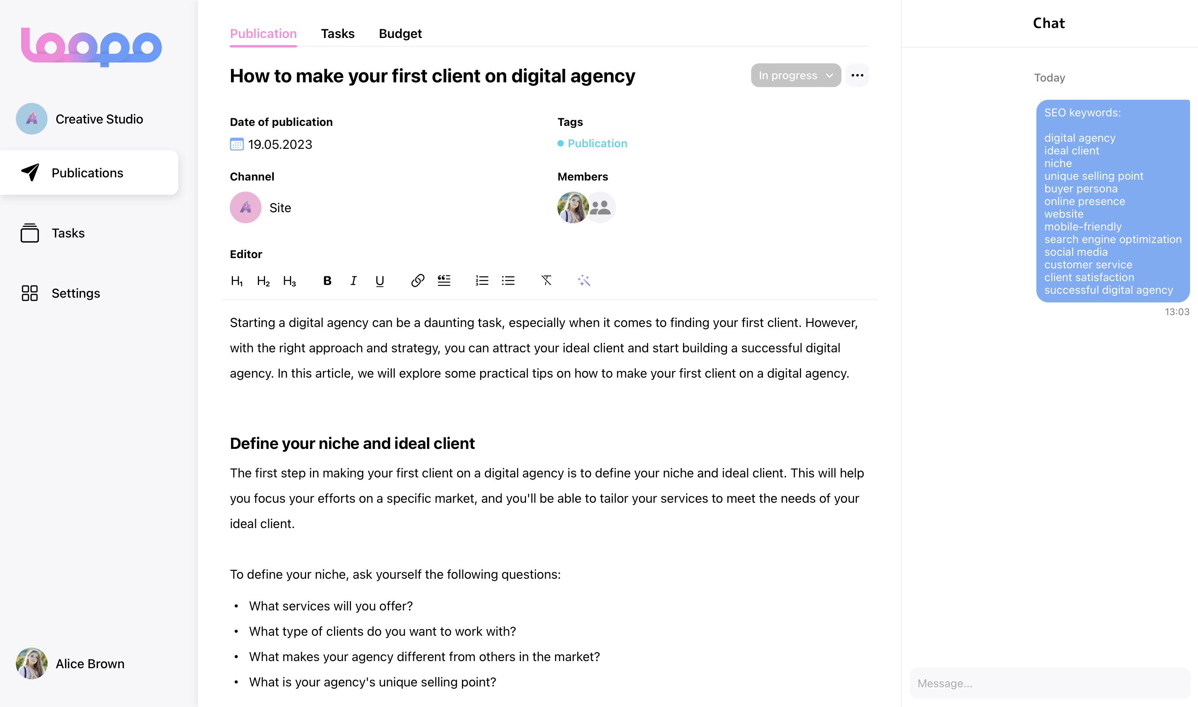Open the three-dot more options menu

(x=857, y=75)
